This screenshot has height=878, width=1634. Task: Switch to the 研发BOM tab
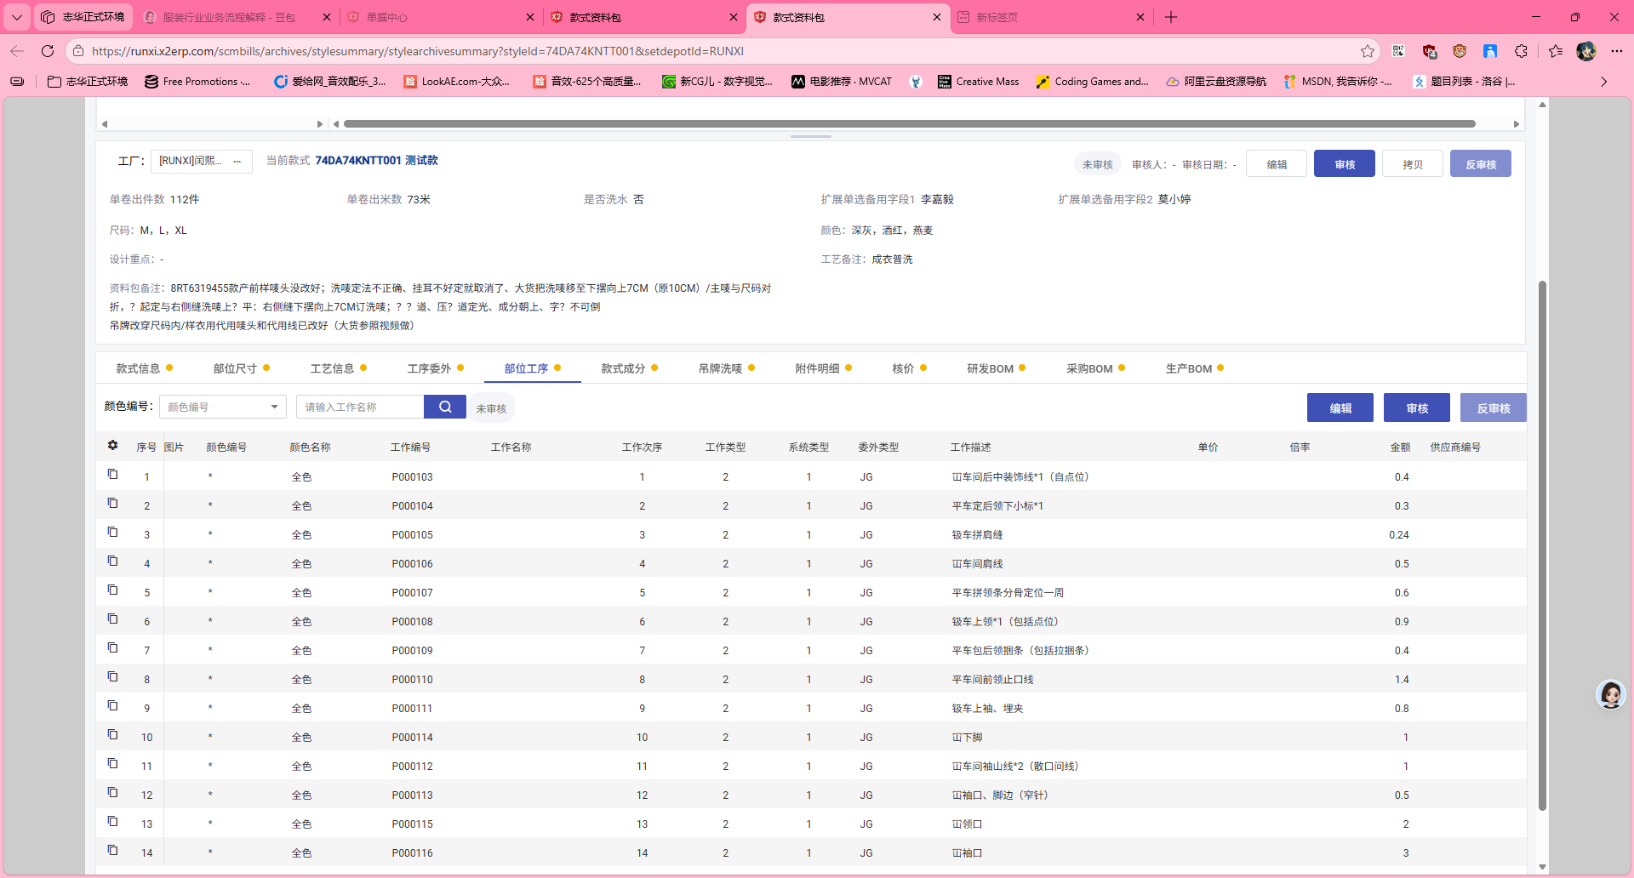[997, 368]
